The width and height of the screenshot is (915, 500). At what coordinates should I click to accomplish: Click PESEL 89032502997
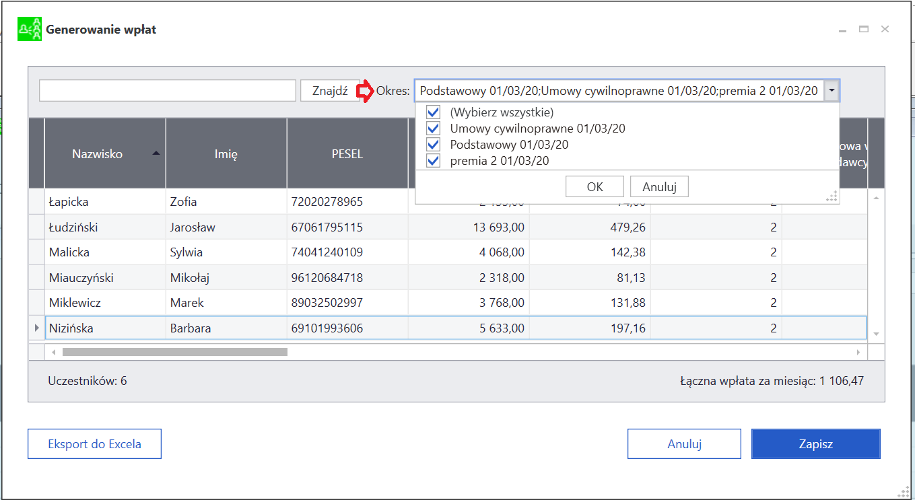(x=327, y=303)
